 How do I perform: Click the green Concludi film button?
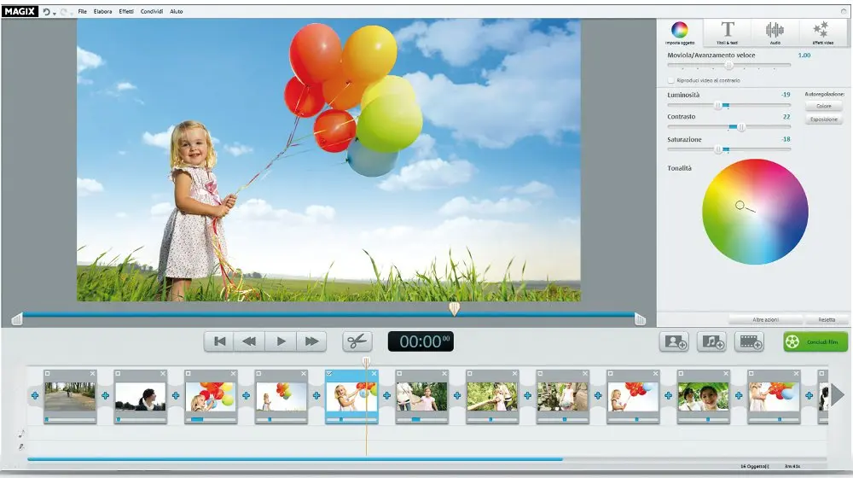click(815, 342)
